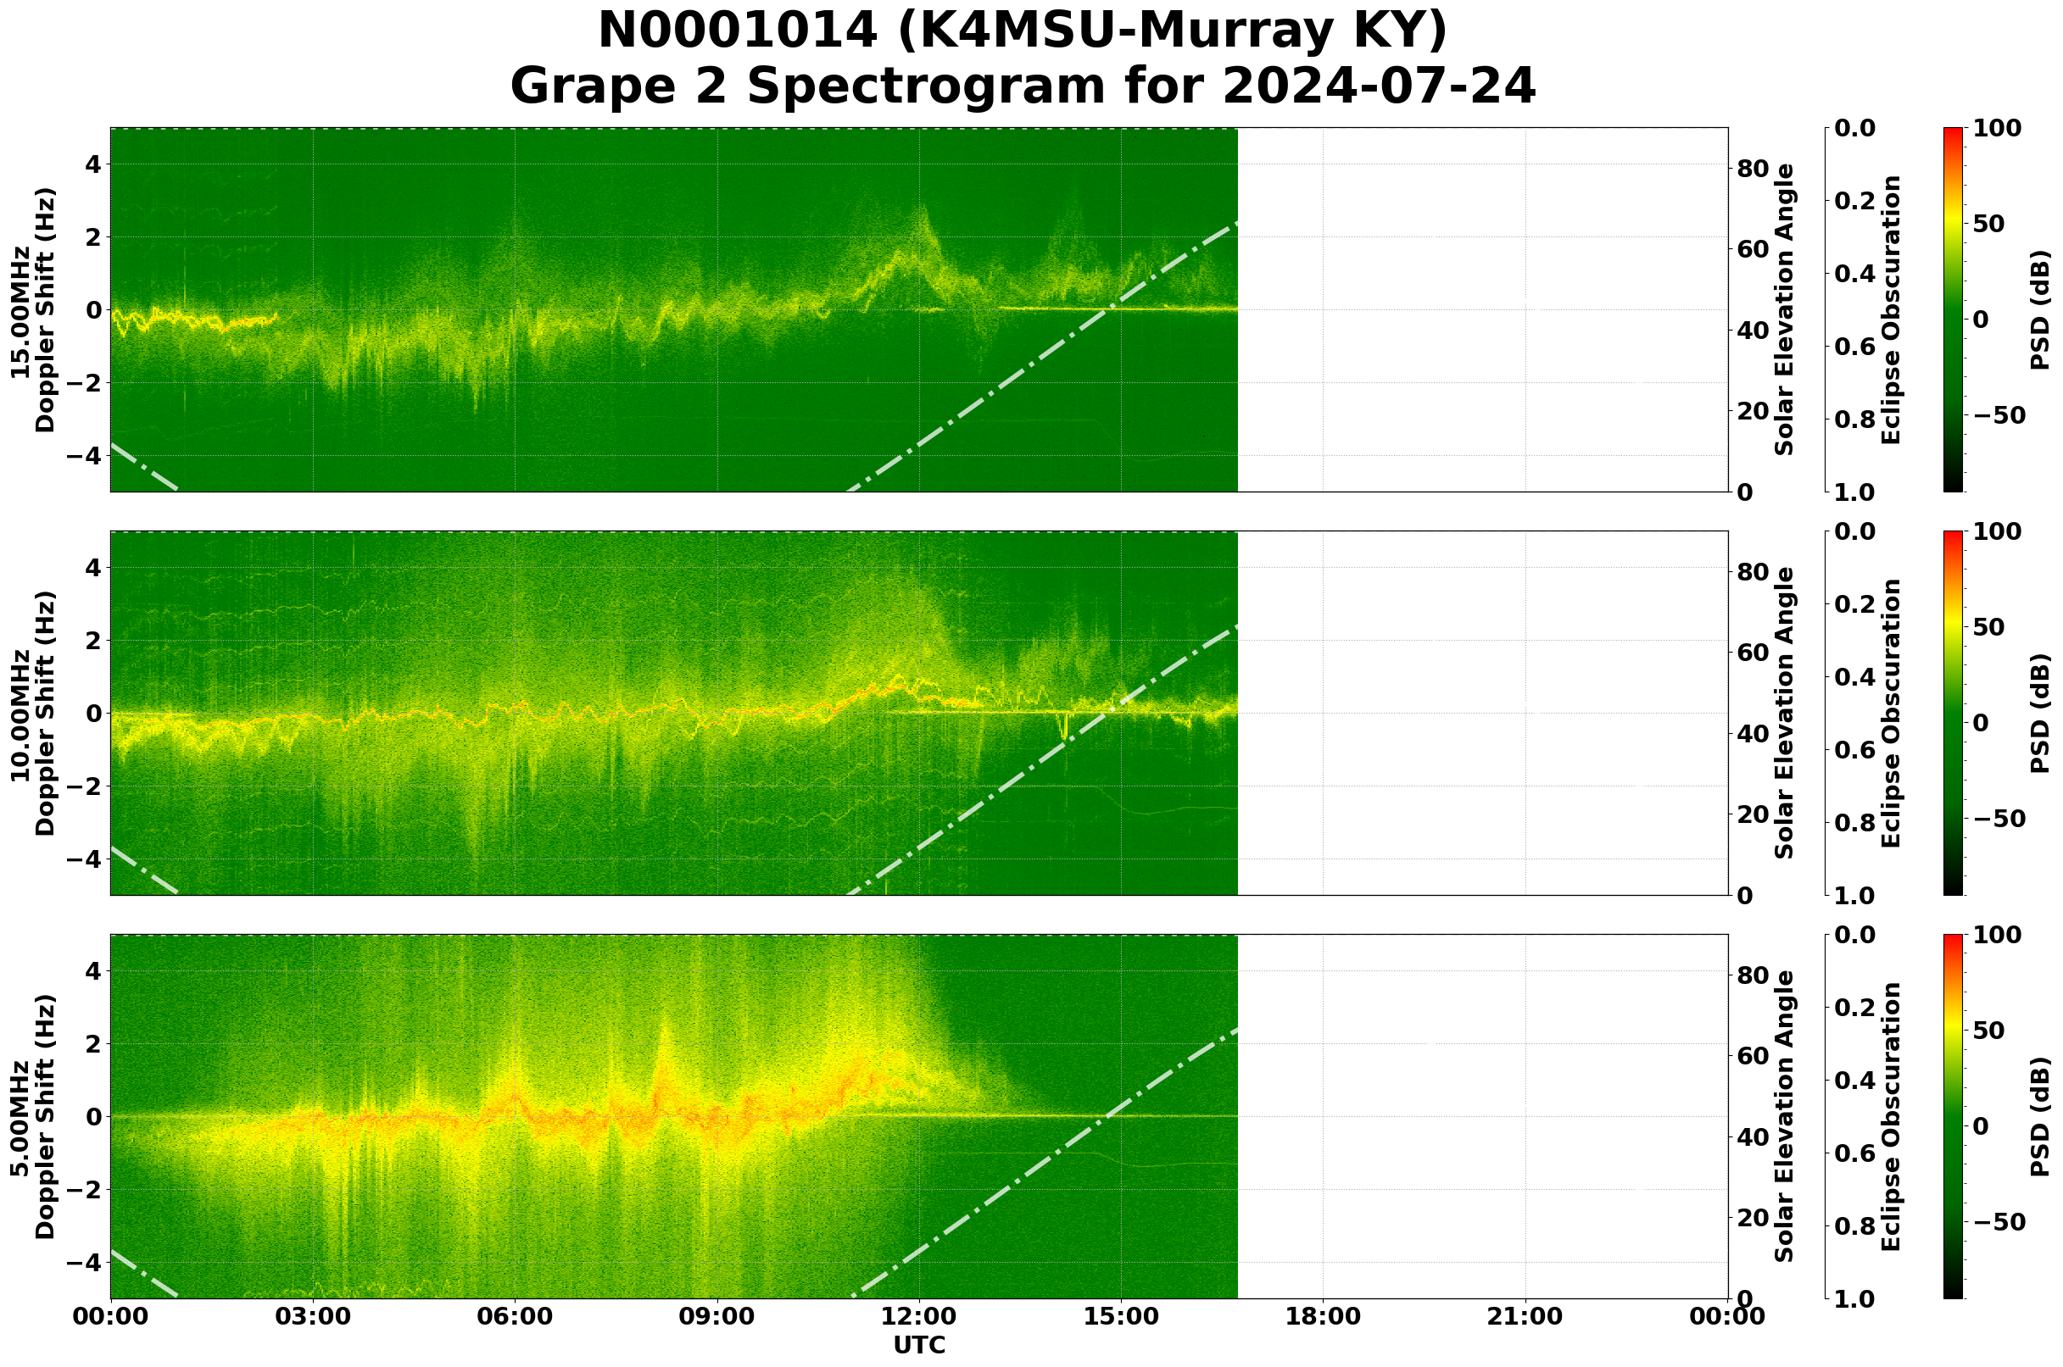Viewport: 2063px width, 1367px height.
Task: Select the 09:00 UTC tick label
Action: click(x=717, y=1316)
